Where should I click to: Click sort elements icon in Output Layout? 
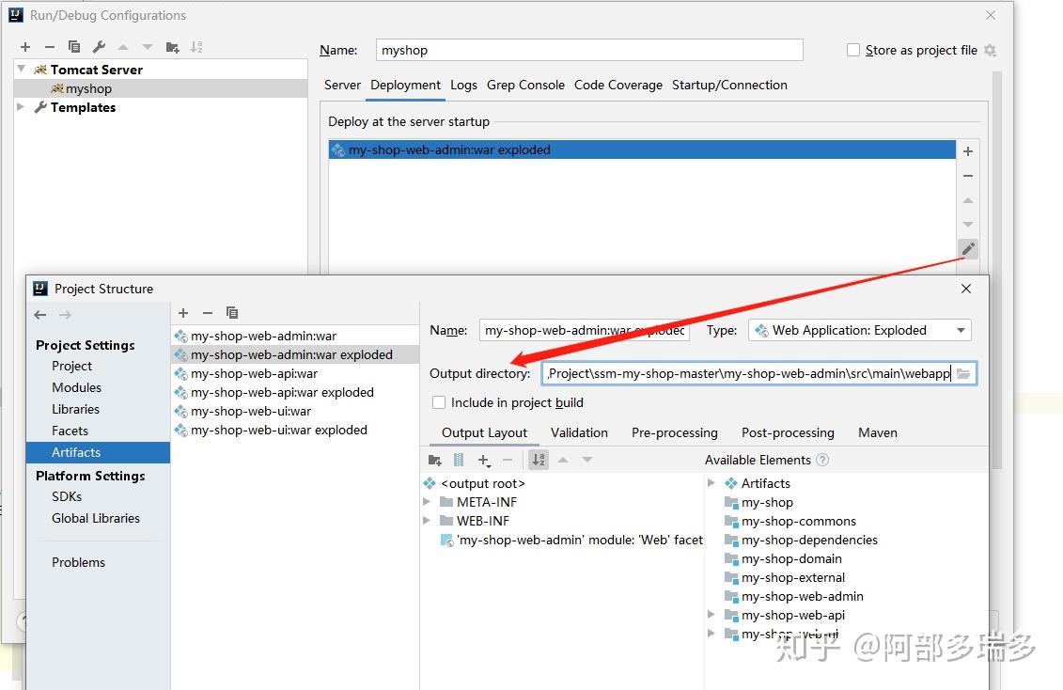(x=539, y=461)
